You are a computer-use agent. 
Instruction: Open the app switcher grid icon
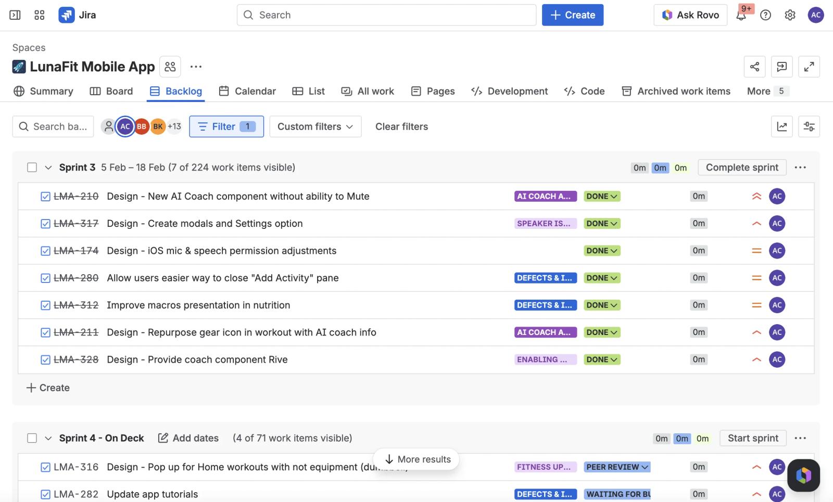pyautogui.click(x=40, y=15)
